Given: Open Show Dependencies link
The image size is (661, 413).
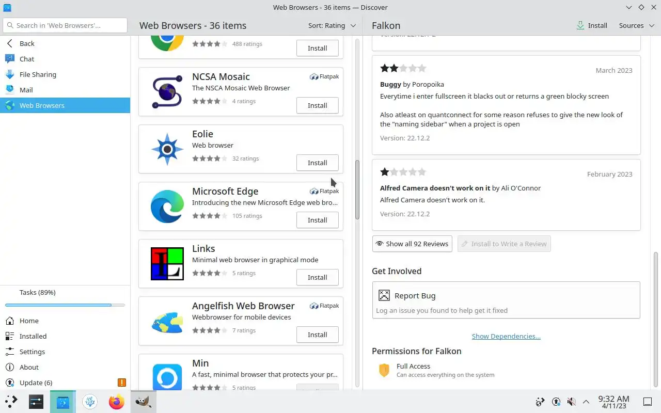Looking at the screenshot, I should click(506, 336).
